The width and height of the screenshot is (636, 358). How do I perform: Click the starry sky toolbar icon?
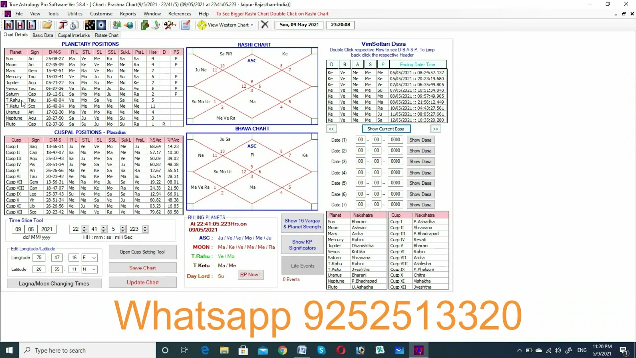(x=90, y=25)
